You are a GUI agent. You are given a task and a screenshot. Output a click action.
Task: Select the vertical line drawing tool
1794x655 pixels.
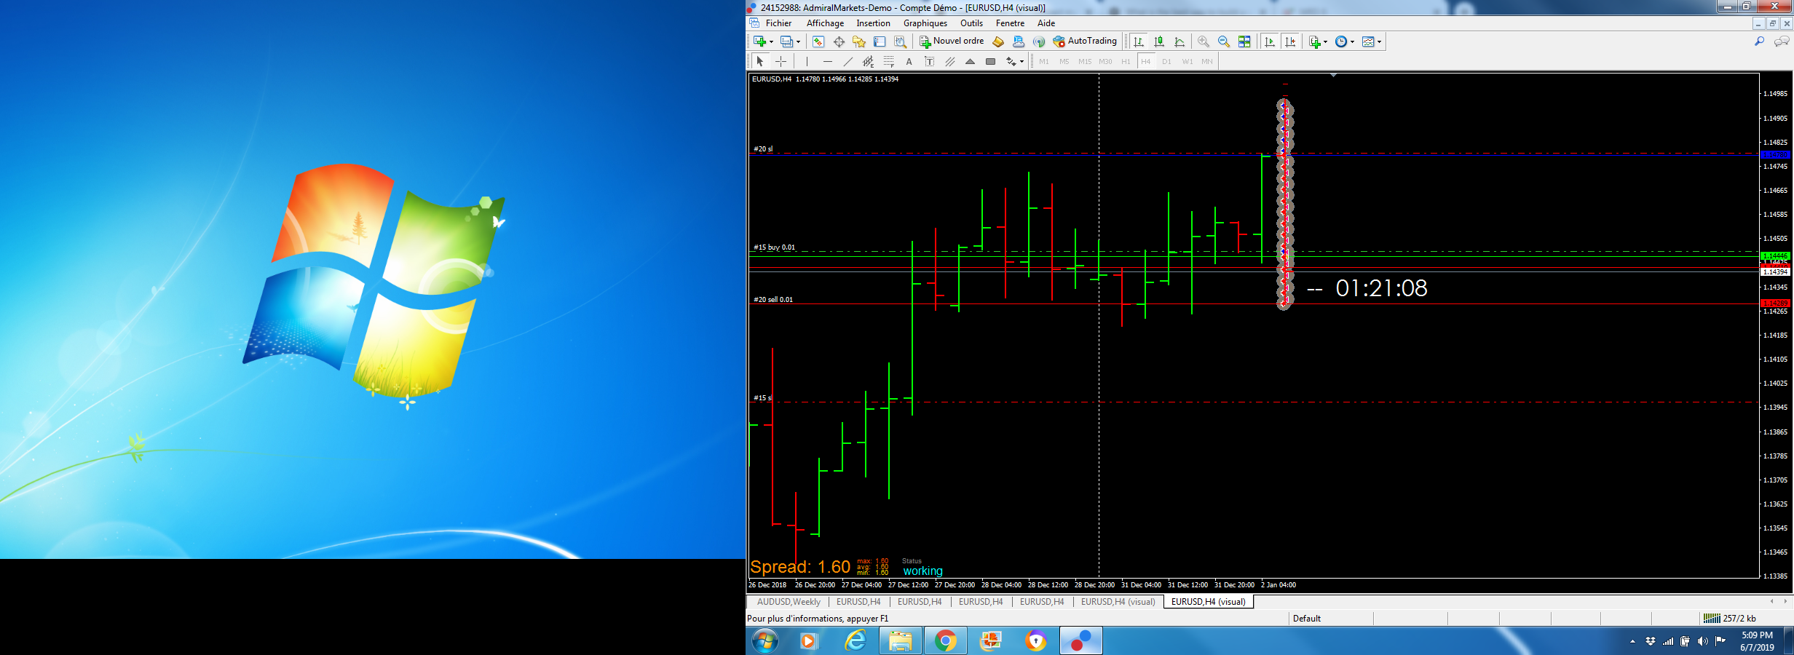(x=807, y=61)
